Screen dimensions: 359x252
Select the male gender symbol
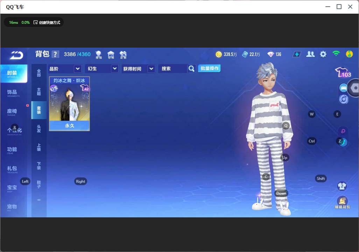pyautogui.click(x=343, y=142)
